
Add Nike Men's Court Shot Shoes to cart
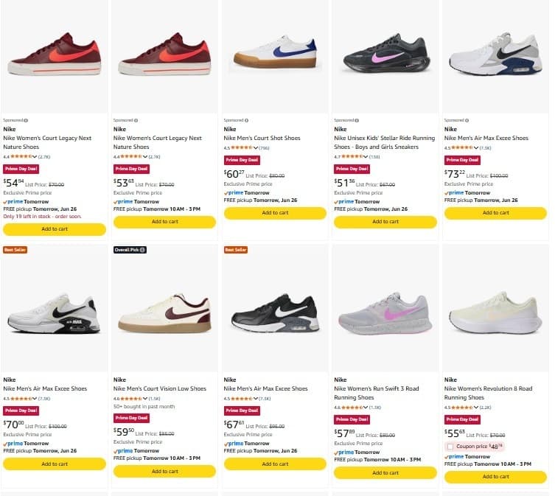click(x=275, y=213)
